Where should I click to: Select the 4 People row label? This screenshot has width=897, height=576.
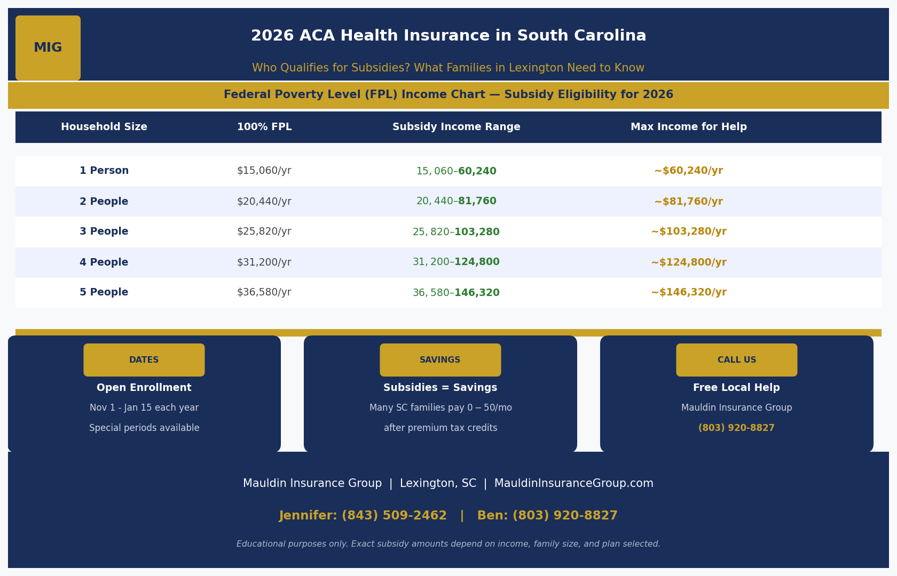point(104,262)
